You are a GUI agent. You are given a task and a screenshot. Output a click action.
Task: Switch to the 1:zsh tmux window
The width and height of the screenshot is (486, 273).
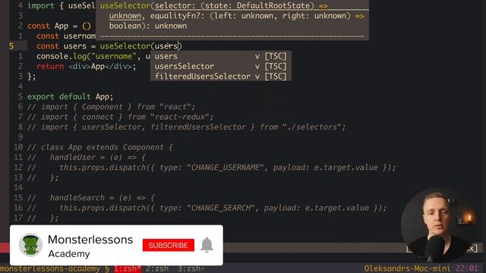pos(128,268)
